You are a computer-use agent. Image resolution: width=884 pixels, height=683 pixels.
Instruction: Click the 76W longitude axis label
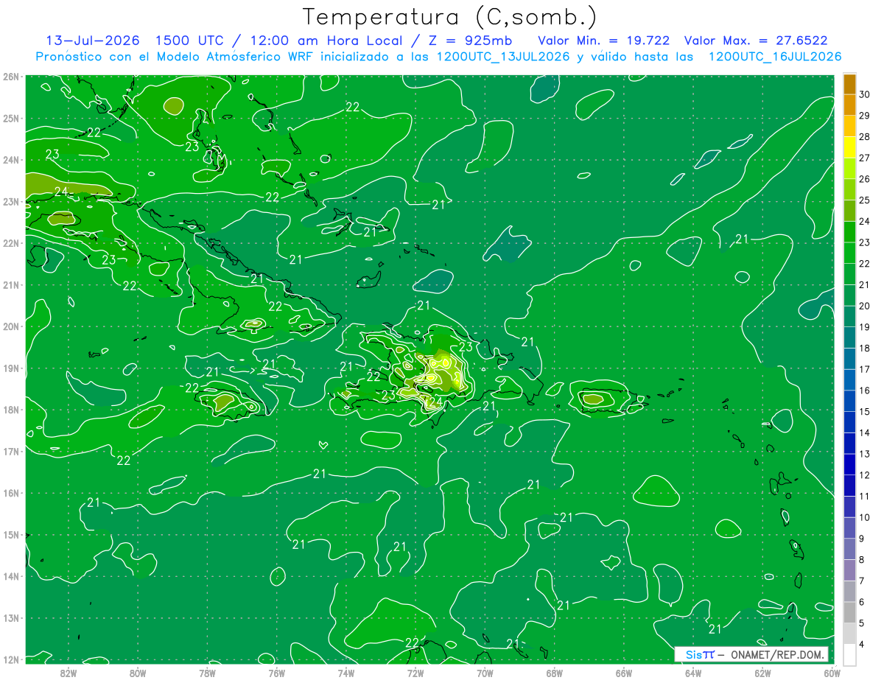click(276, 673)
